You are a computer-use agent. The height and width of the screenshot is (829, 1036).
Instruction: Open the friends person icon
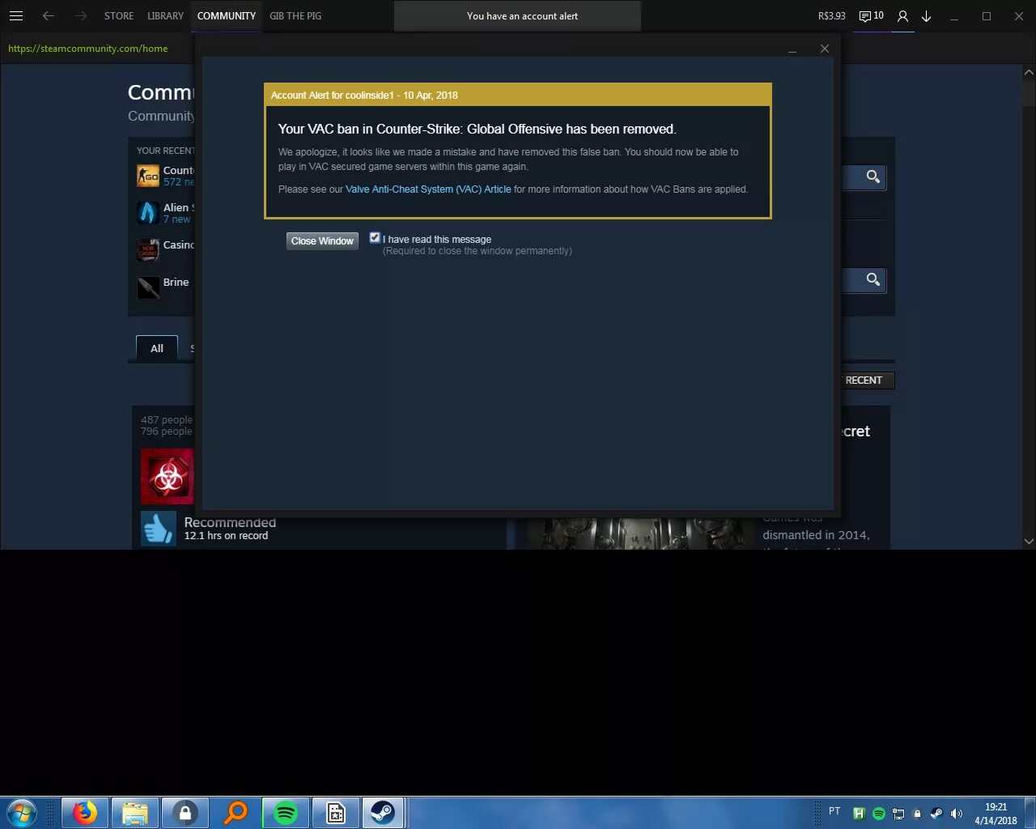(x=902, y=16)
